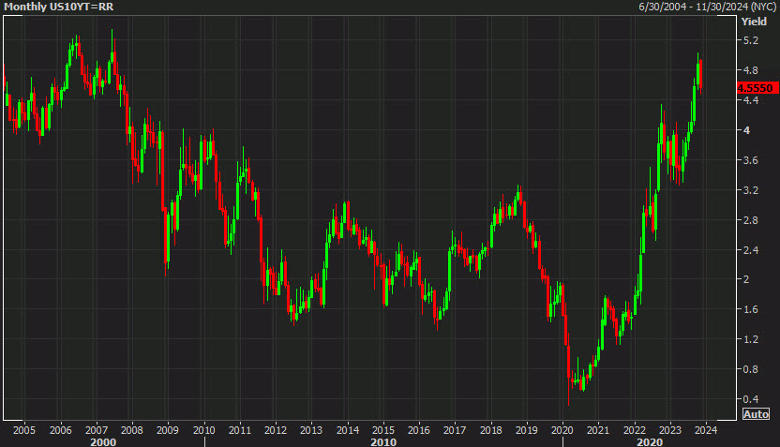Click the 1.6 yield axis label
Screen dimensions: 780x447
click(x=751, y=309)
